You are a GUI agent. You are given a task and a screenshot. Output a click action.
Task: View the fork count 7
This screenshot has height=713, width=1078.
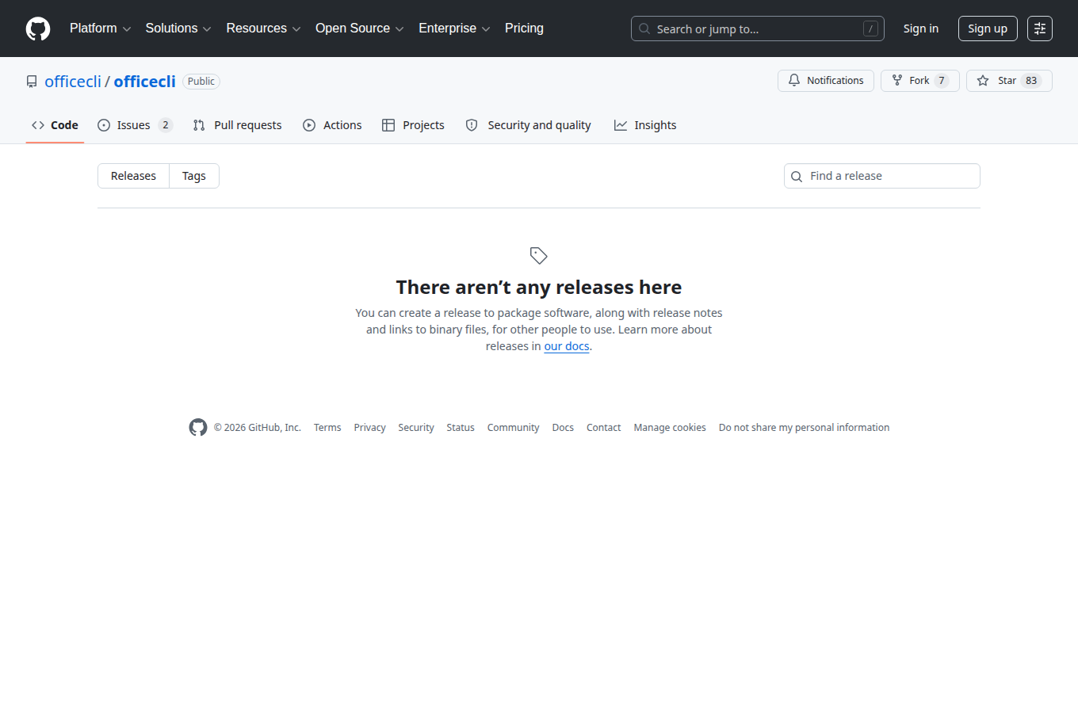click(x=942, y=81)
